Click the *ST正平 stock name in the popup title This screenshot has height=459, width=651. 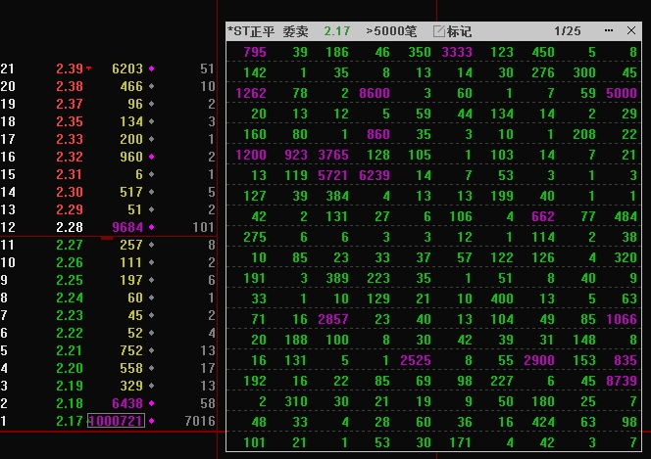point(251,31)
